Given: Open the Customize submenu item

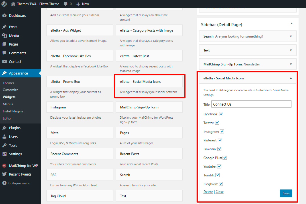Looking at the screenshot, I should point(11,90).
